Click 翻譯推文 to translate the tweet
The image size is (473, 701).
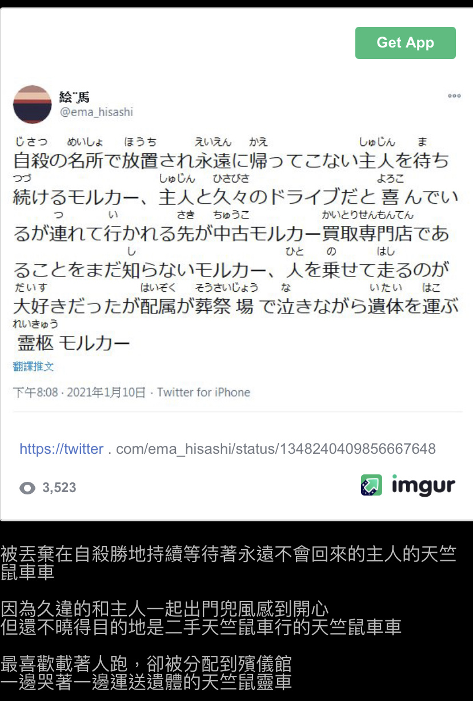33,366
